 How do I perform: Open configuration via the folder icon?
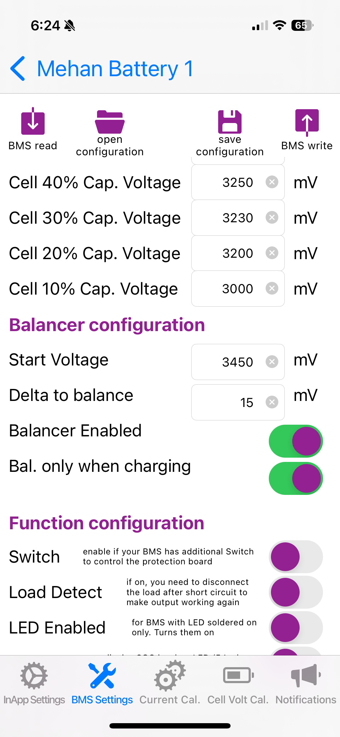110,122
